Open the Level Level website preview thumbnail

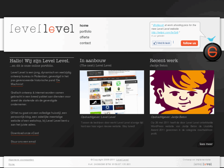click(112, 92)
